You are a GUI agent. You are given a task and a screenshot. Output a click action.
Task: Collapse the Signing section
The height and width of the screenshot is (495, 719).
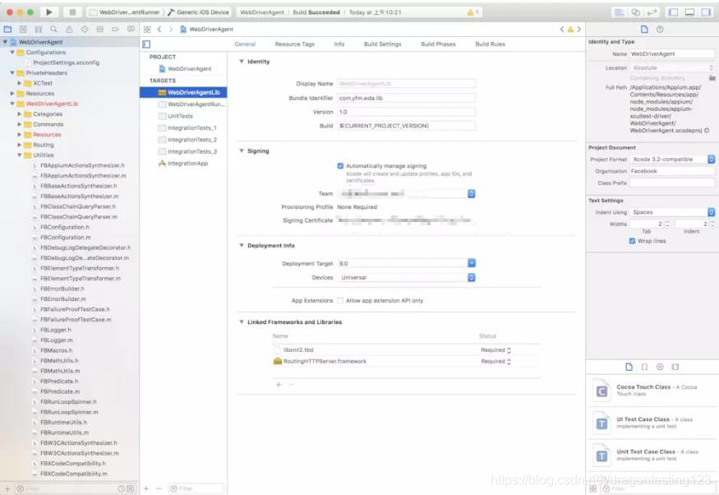242,151
